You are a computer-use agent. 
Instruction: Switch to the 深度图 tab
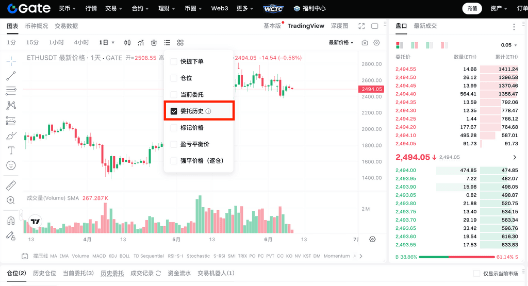click(x=339, y=26)
